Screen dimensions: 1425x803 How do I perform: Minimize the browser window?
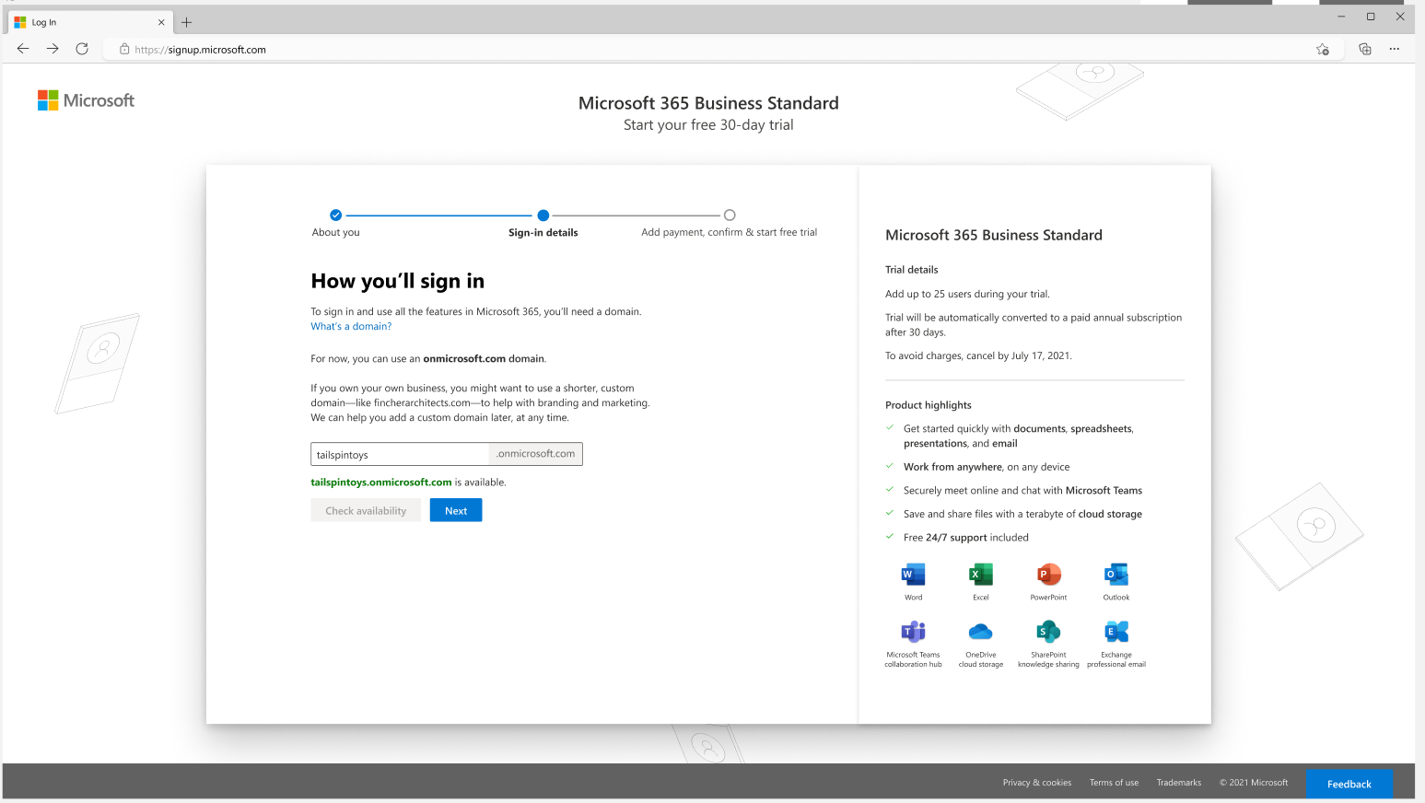pos(1341,17)
